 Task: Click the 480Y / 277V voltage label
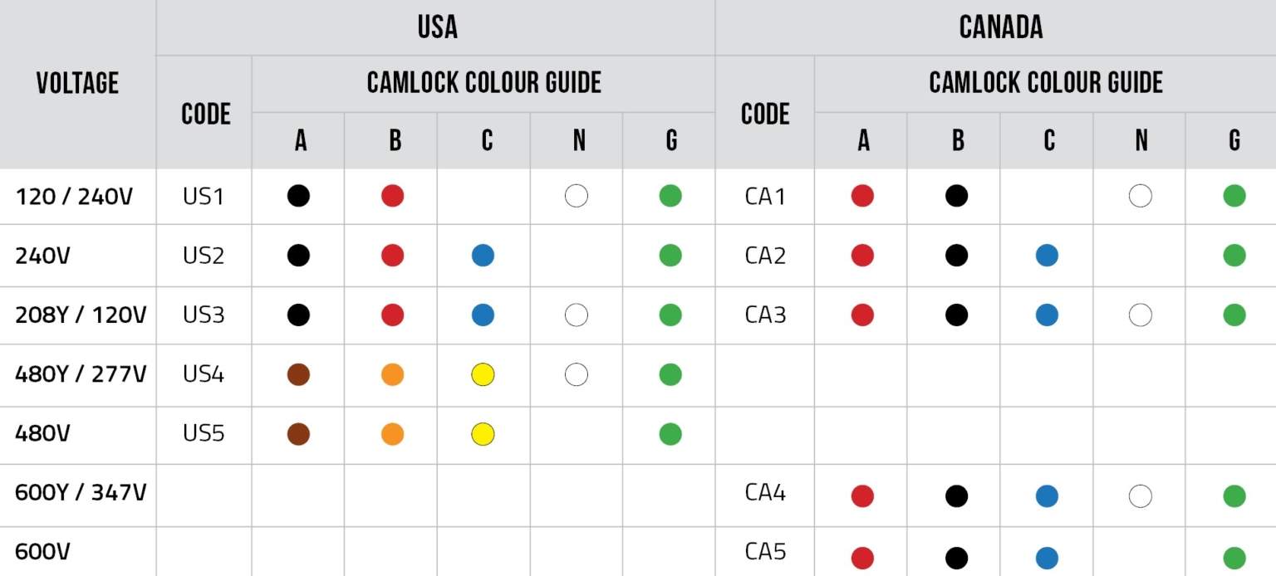pyautogui.click(x=81, y=374)
